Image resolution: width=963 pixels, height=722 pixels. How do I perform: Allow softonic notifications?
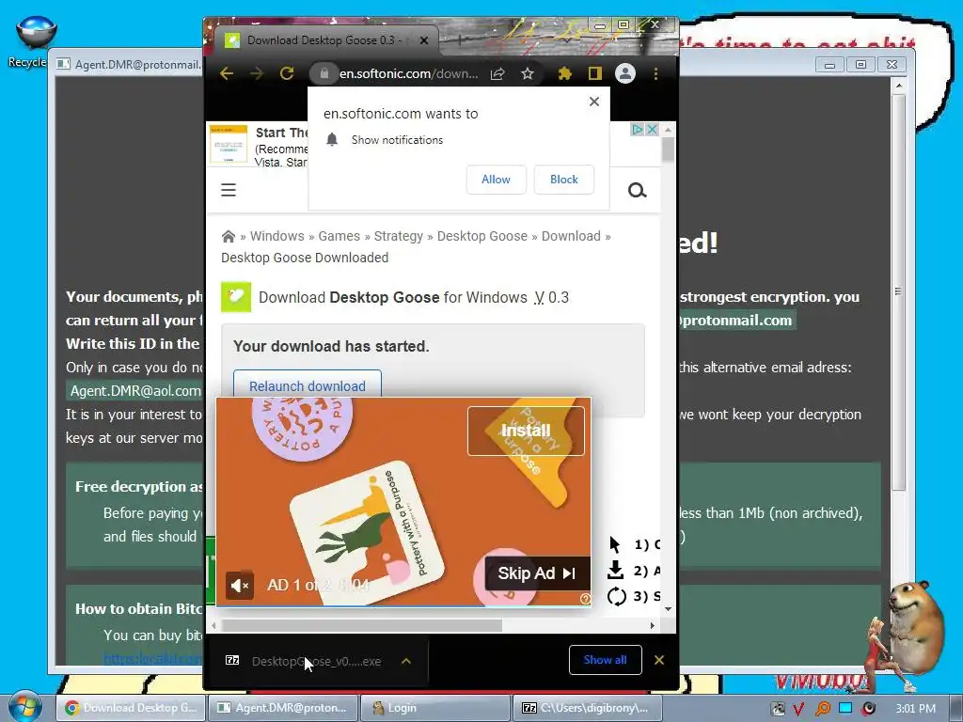(496, 180)
